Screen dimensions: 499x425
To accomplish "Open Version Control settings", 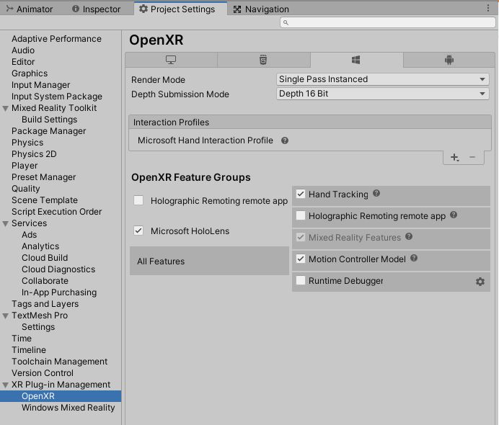I will (x=43, y=373).
